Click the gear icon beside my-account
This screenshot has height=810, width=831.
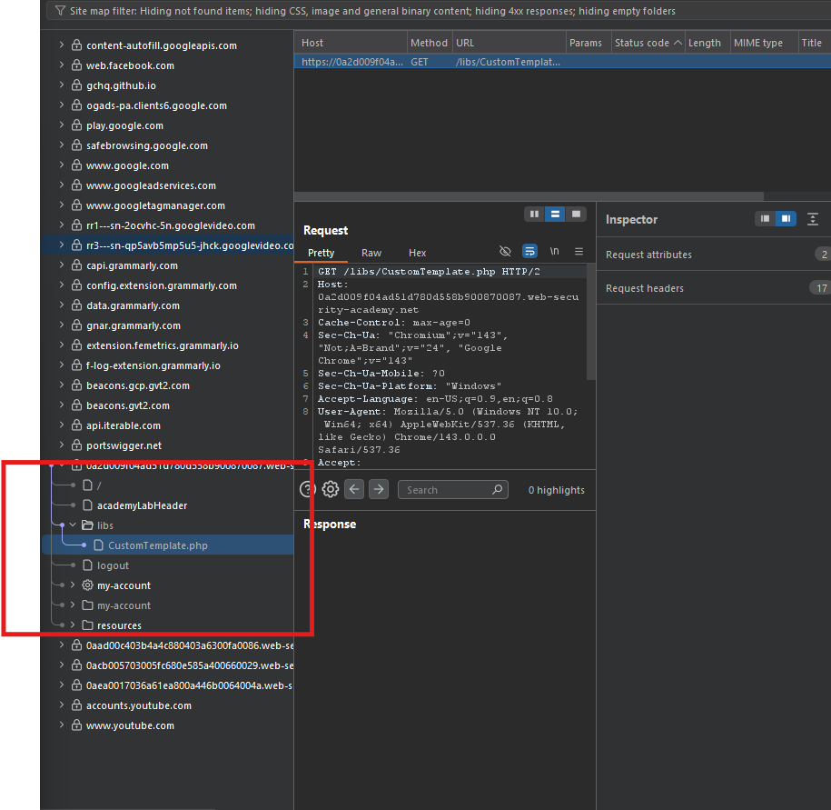pyautogui.click(x=87, y=585)
